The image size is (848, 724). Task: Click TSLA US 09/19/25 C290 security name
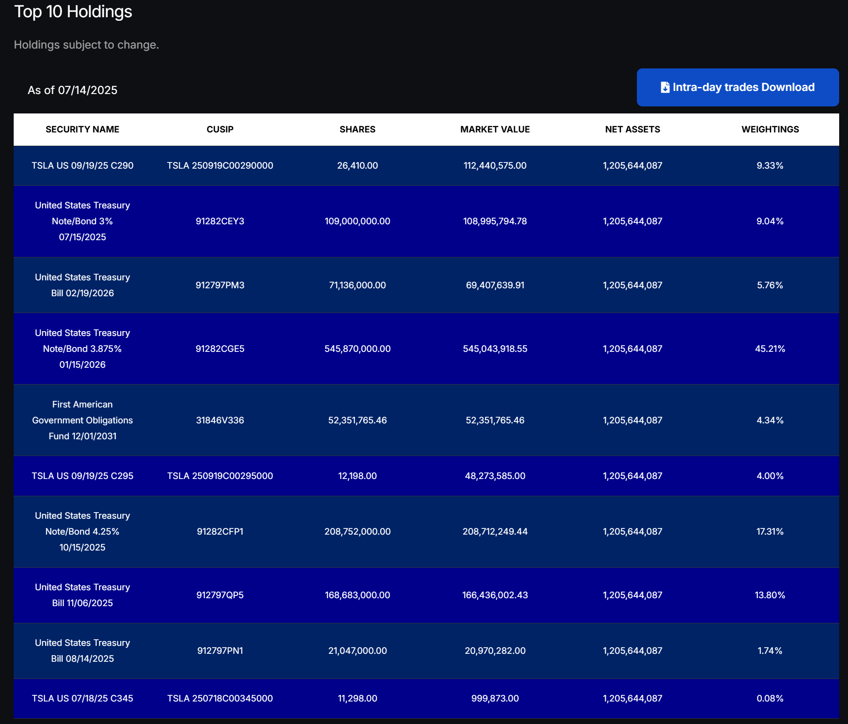click(x=83, y=166)
